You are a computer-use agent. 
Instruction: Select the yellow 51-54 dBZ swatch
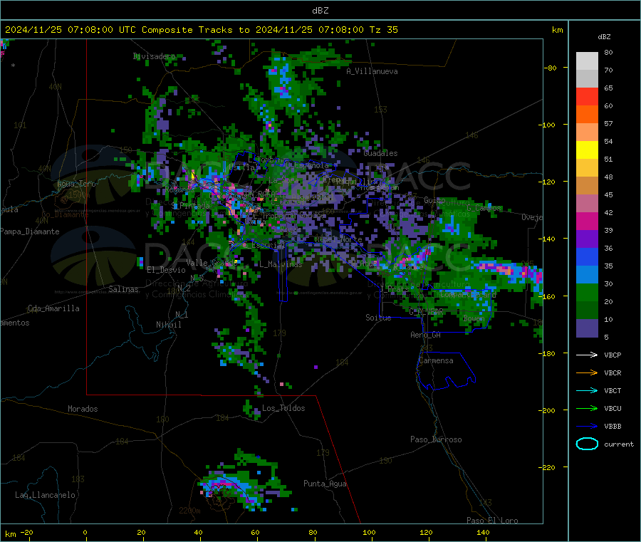587,150
